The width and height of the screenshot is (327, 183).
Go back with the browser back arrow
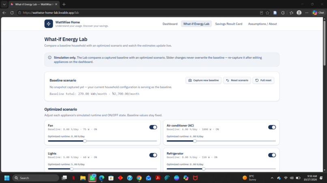pyautogui.click(x=4, y=13)
